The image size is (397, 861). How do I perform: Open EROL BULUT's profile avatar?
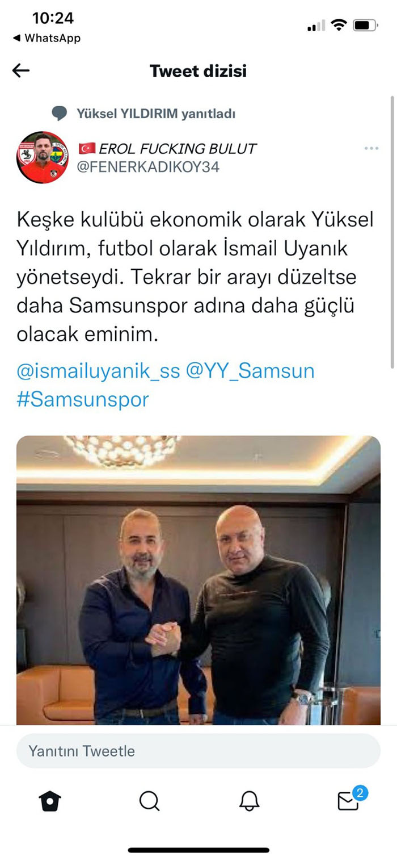[x=42, y=157]
